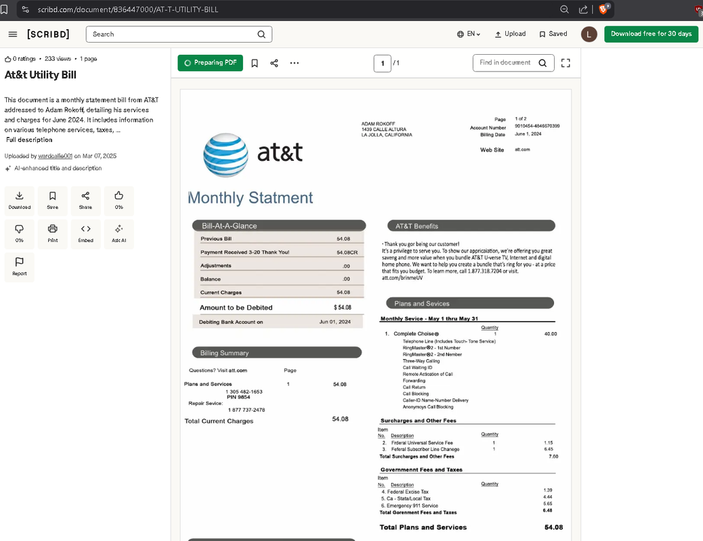Click the 'Amount to be Debited' row
703x541 pixels.
(x=278, y=307)
